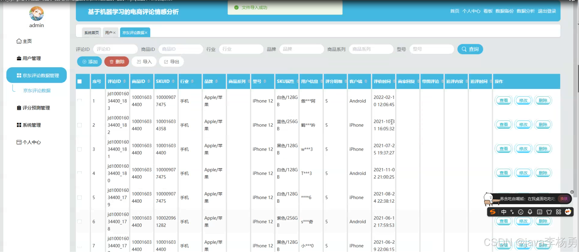This screenshot has height=252, width=579.
Task: Sort the table by 用户信息 column
Action: point(321,81)
